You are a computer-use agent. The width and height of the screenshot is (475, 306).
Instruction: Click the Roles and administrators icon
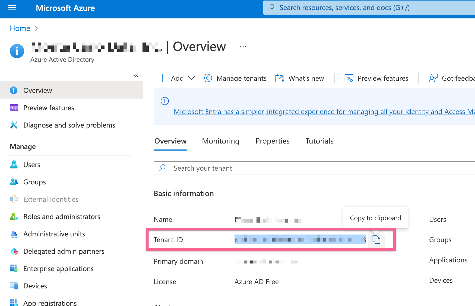14,216
